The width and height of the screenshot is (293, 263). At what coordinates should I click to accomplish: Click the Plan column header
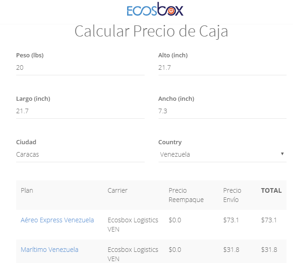pos(27,190)
